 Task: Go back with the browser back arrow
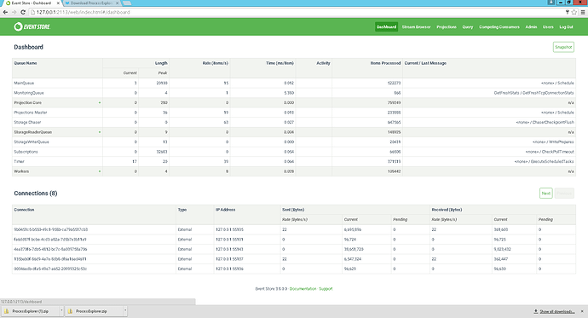(x=5, y=12)
